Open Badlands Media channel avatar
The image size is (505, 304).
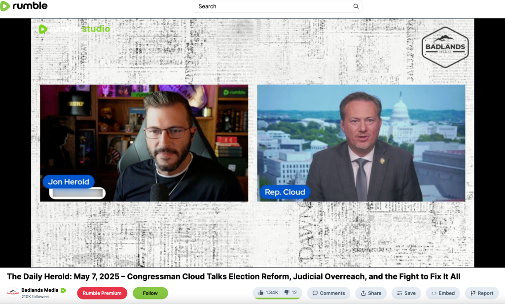click(13, 293)
